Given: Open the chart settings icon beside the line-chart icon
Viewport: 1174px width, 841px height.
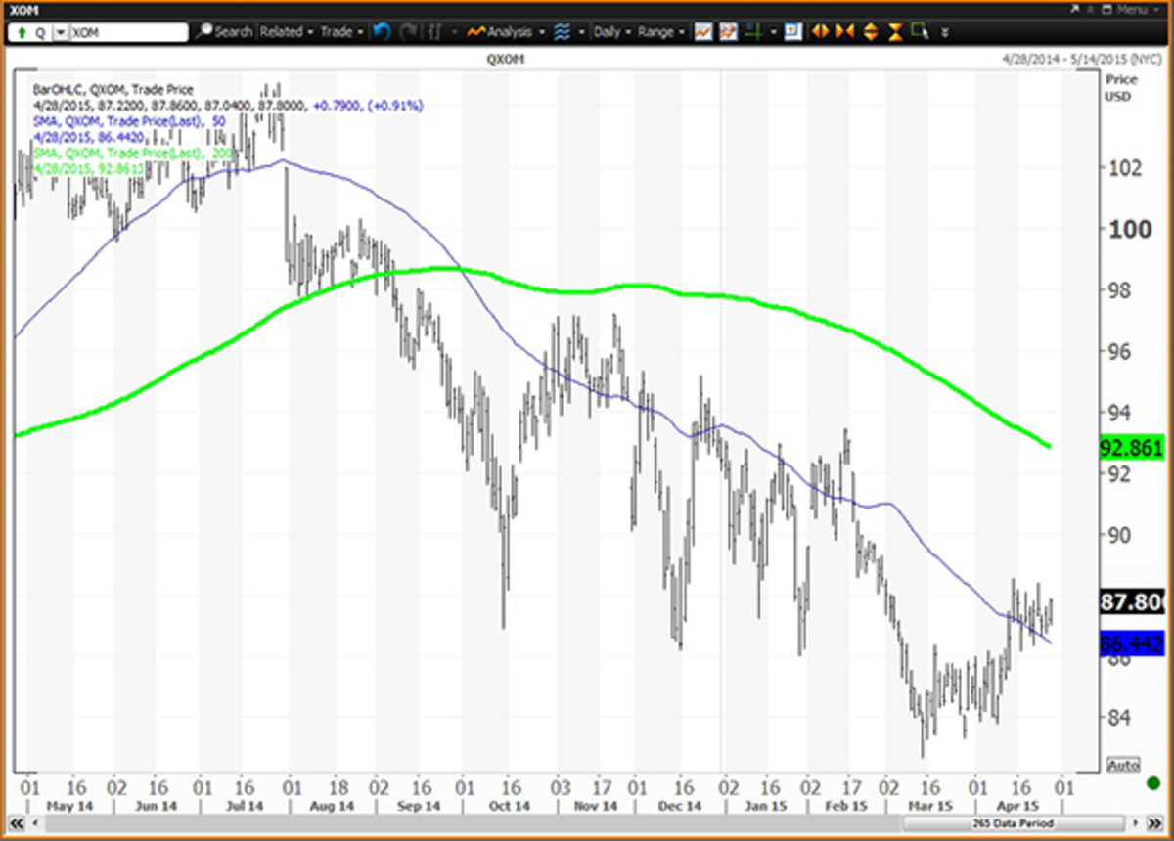Looking at the screenshot, I should pos(728,31).
